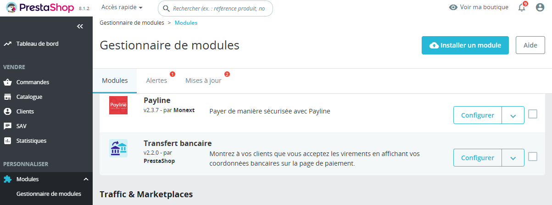The image size is (552, 205).
Task: Select the Payline module checkbox
Action: [x=533, y=114]
